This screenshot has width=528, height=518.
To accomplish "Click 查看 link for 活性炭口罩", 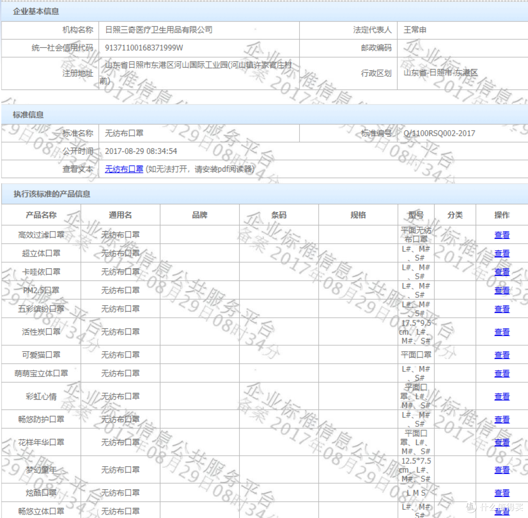I will tap(502, 332).
